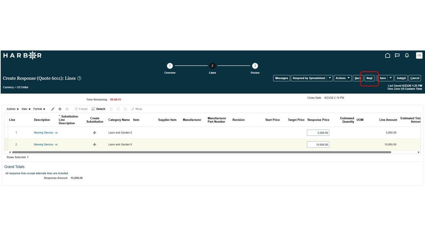Create substitution for line 1

[x=95, y=133]
